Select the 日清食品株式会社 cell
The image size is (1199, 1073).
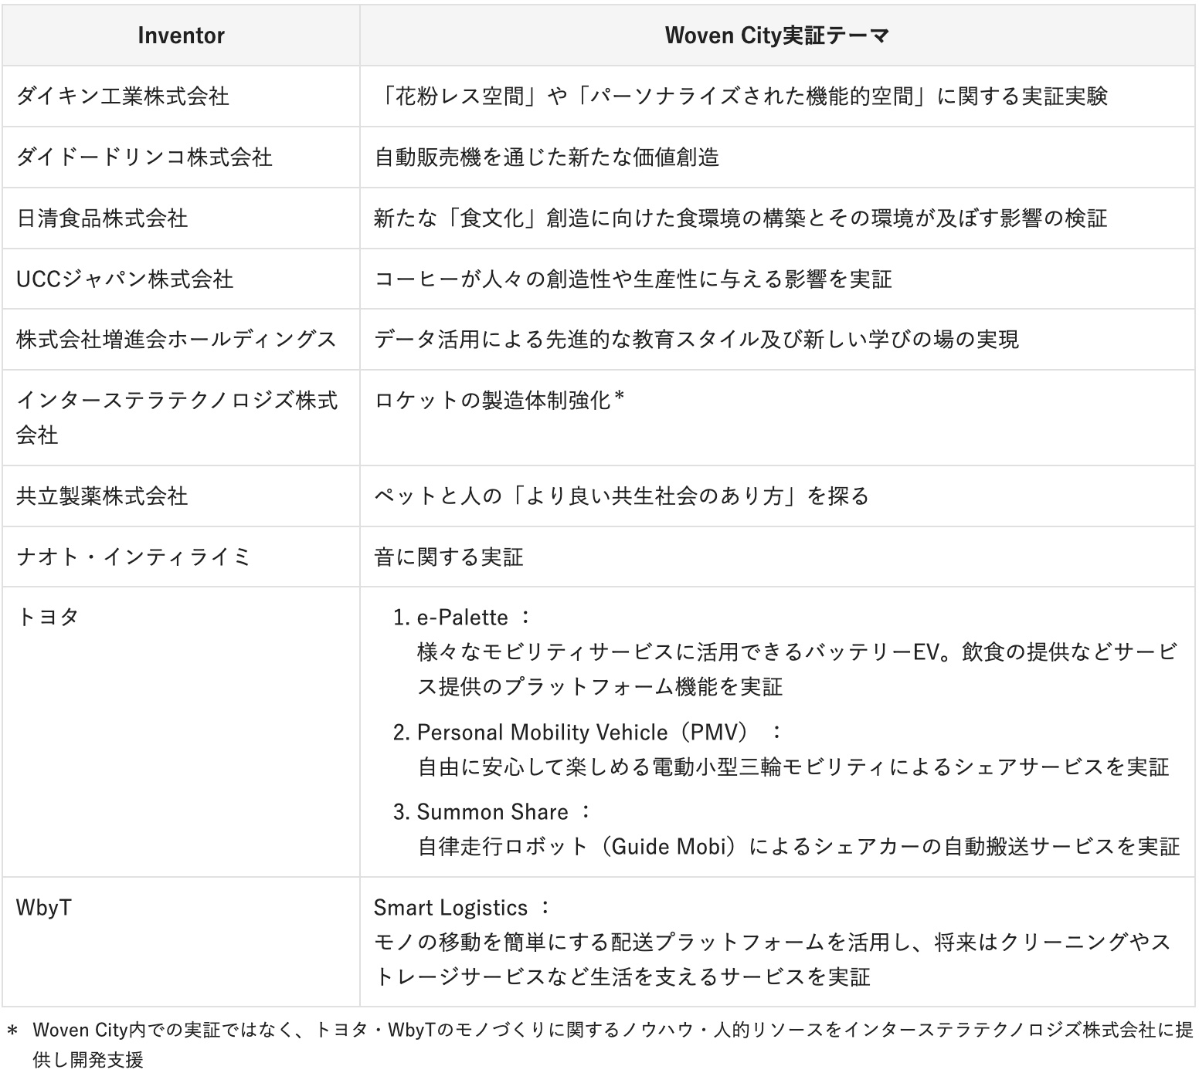pyautogui.click(x=102, y=218)
